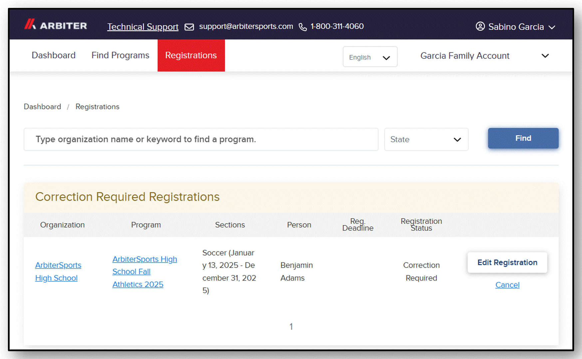Open the ArbiterSports High School Fall Athletics 2025 link

pos(145,272)
